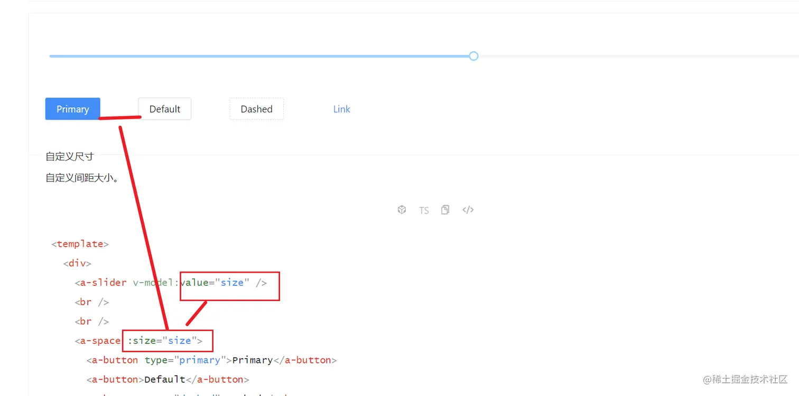
Task: Click the 'a-slider' code line
Action: tap(171, 283)
